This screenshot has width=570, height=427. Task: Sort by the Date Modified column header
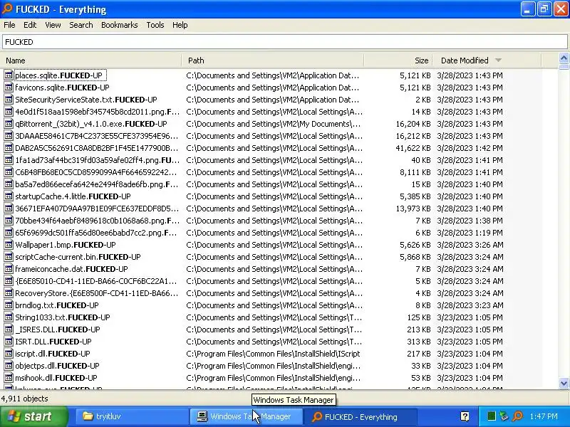pos(487,60)
